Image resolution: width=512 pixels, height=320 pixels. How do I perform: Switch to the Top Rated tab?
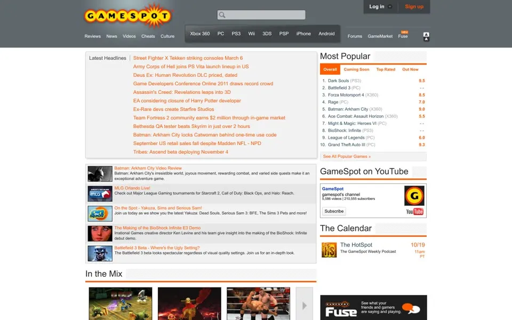(386, 69)
